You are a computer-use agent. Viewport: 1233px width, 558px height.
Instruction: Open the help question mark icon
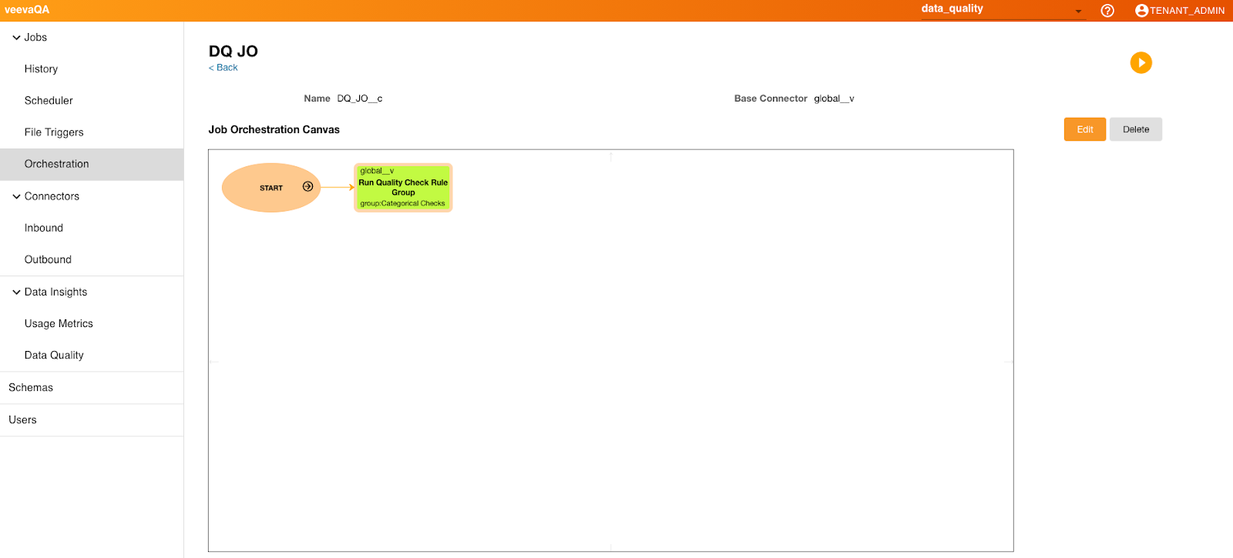click(x=1107, y=11)
